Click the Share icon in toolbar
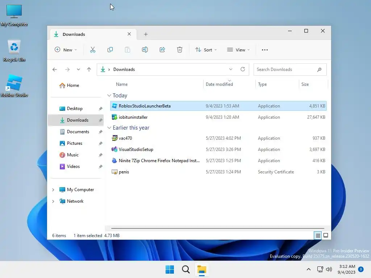 [162, 50]
